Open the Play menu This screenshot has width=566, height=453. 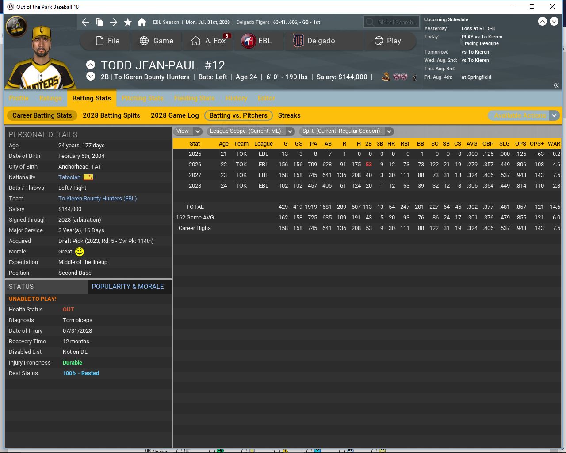(388, 41)
